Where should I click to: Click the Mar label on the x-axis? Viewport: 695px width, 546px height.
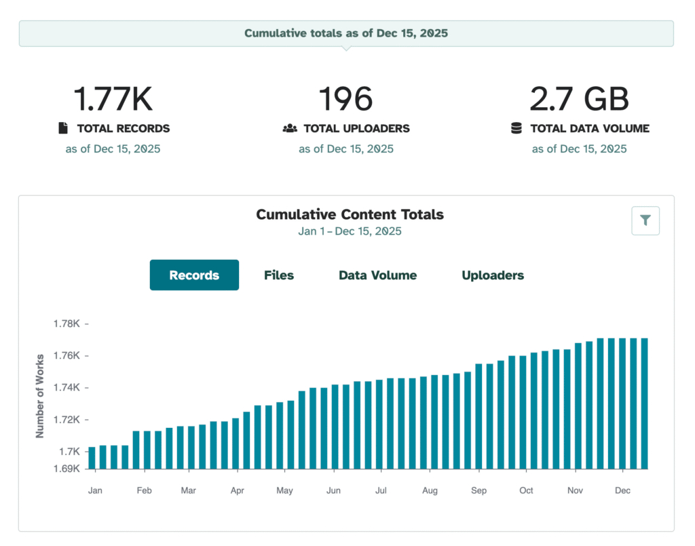189,490
